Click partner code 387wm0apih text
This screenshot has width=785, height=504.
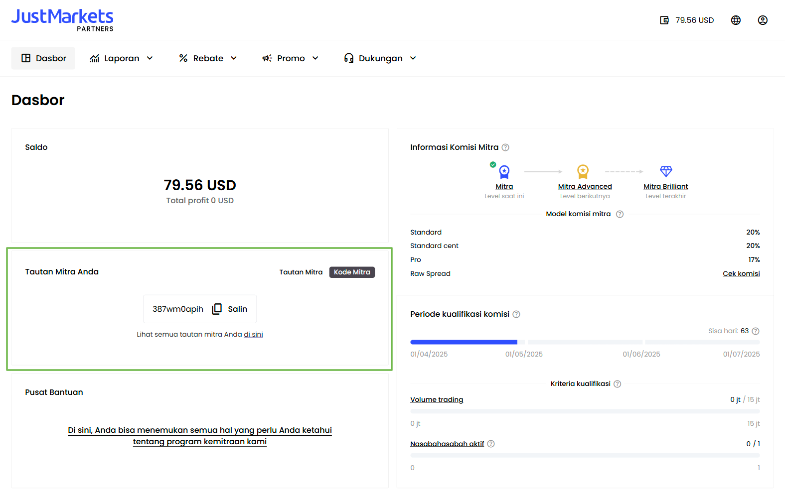click(x=178, y=309)
